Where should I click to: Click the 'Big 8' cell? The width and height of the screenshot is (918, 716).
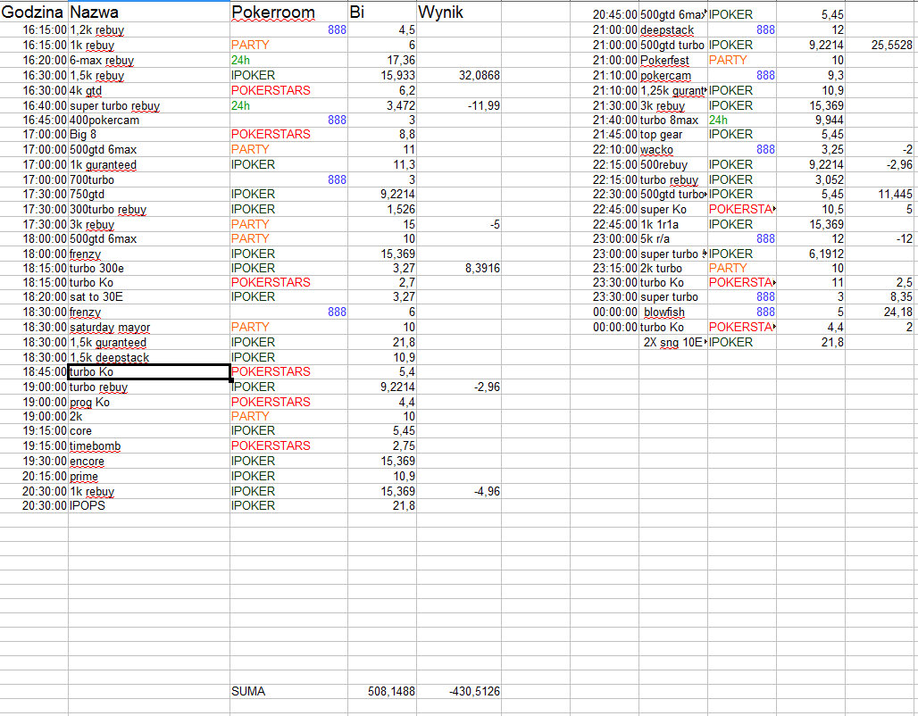pos(149,135)
